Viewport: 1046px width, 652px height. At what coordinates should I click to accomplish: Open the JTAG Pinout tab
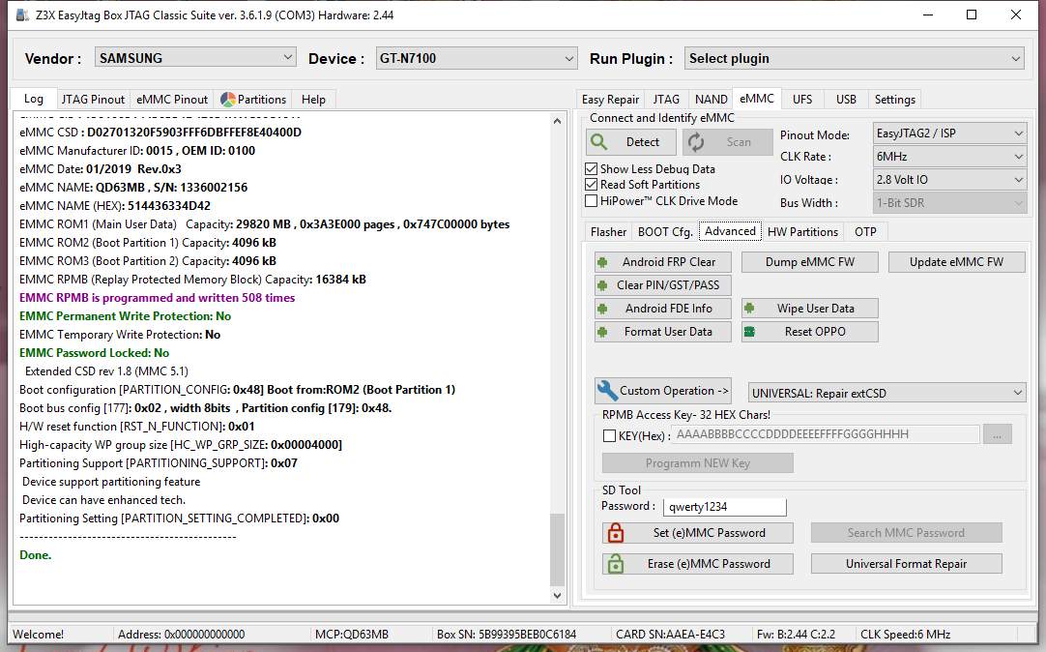click(x=93, y=100)
